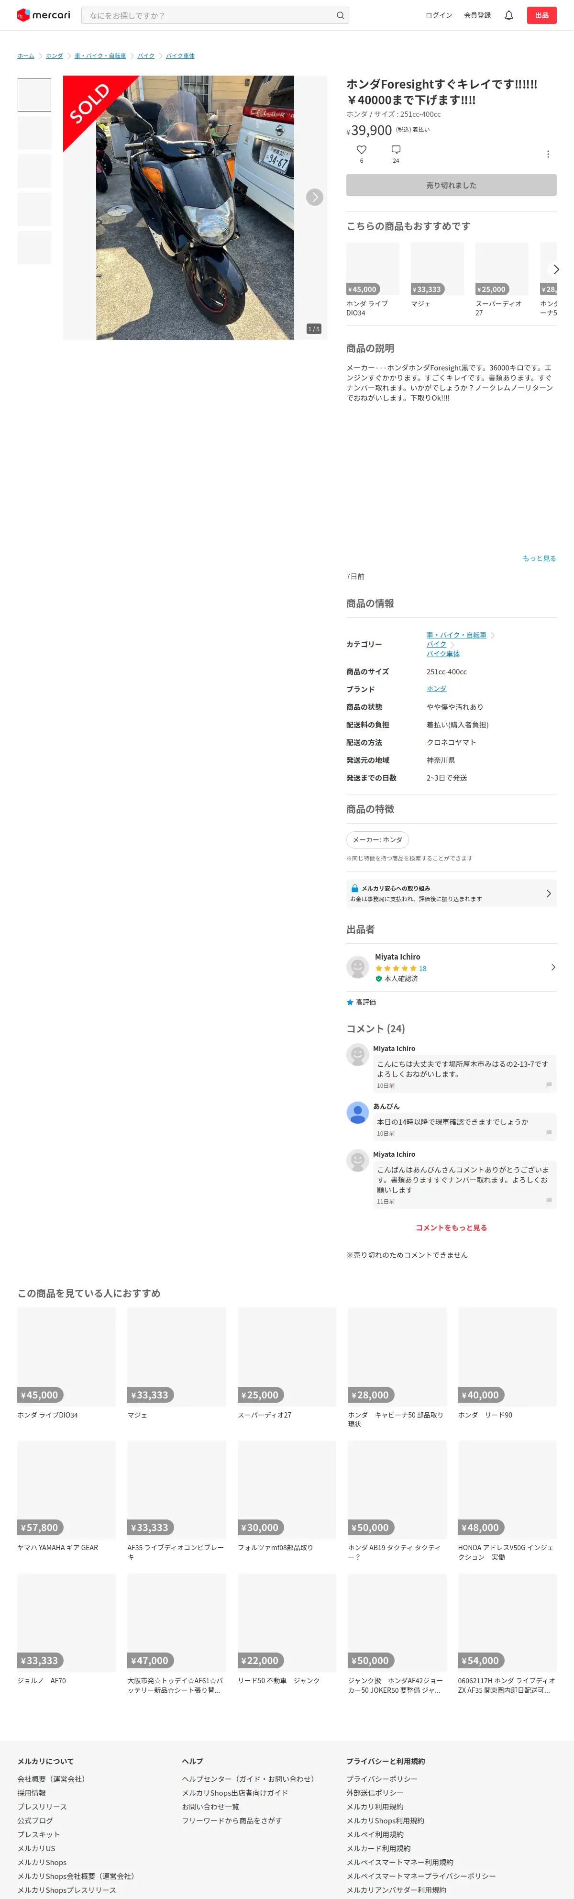The image size is (574, 1899).
Task: Click the 会員登録 link
Action: tap(477, 15)
